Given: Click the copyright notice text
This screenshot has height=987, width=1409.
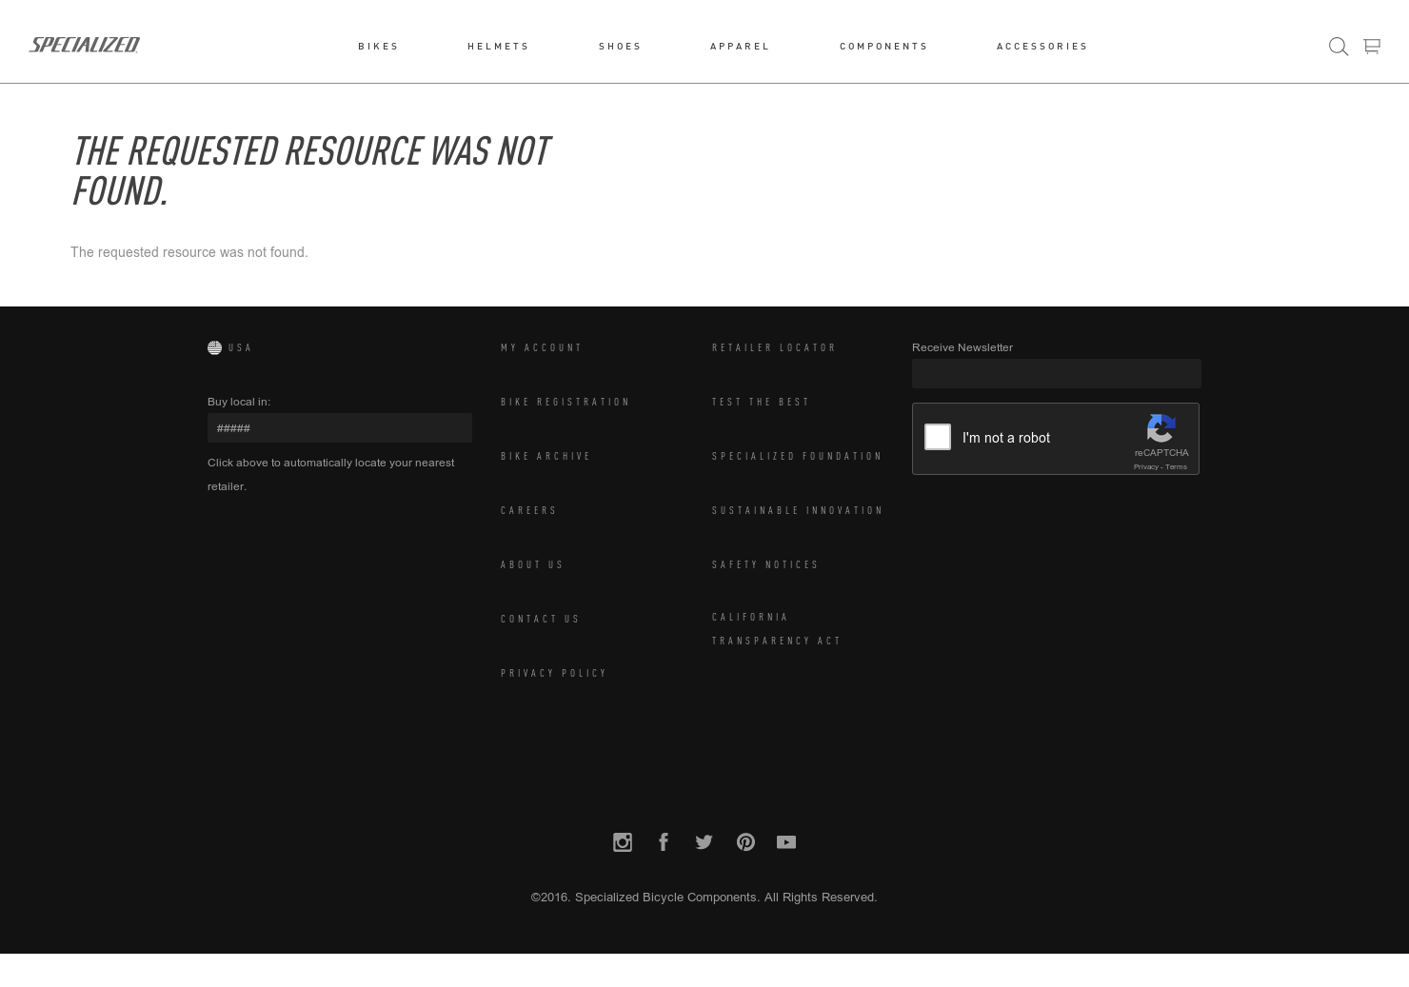Looking at the screenshot, I should point(704,898).
